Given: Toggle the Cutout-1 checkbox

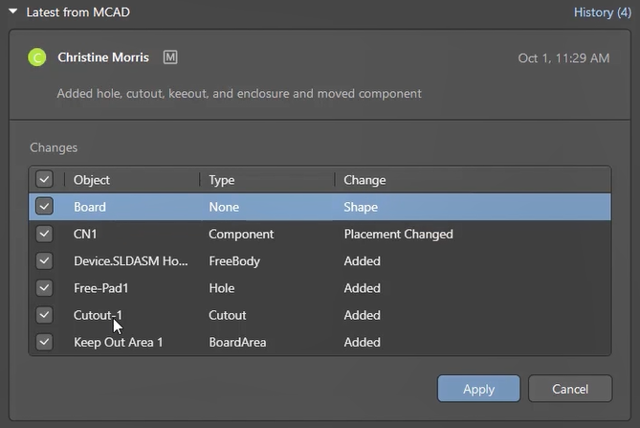Looking at the screenshot, I should point(44,315).
